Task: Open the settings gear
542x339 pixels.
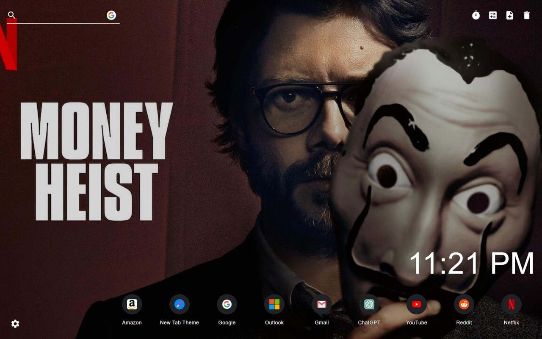Action: [15, 324]
